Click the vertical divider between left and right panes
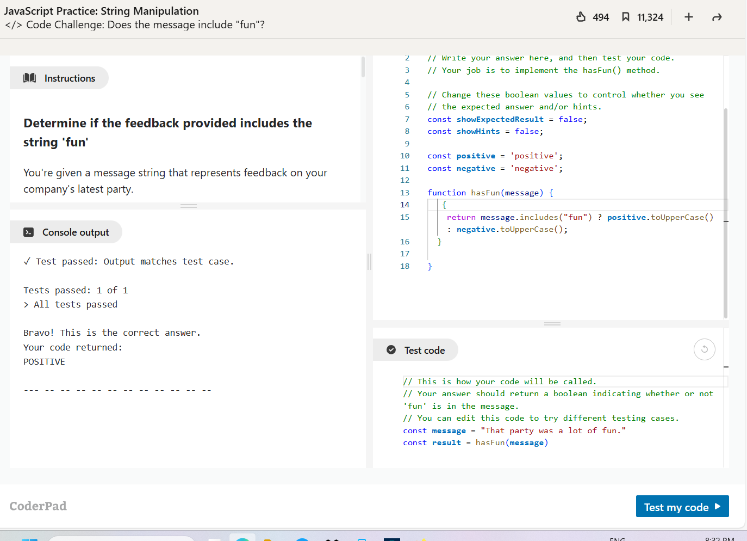This screenshot has height=541, width=747. (x=370, y=262)
